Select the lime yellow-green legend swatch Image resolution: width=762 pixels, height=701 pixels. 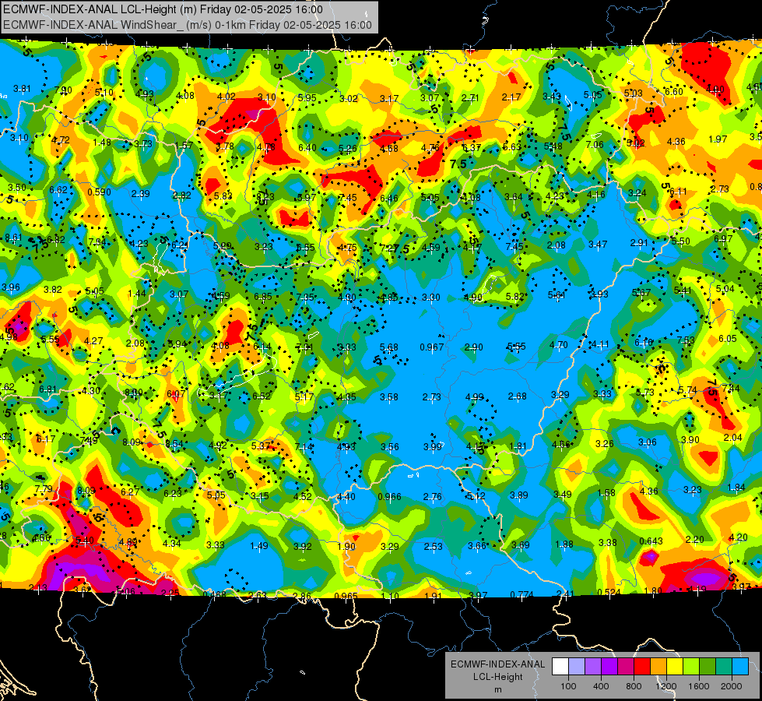691,667
